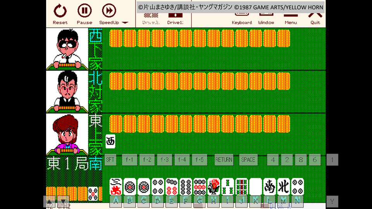This screenshot has height=209, width=372.
Task: Choose the South wind tile above key L
Action: (x=269, y=187)
